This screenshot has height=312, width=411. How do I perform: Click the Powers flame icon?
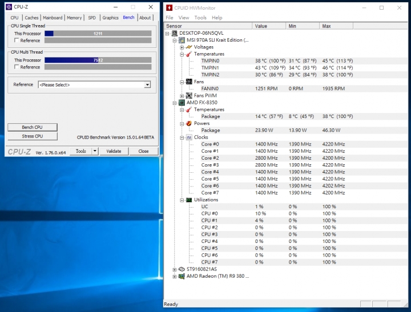(x=189, y=123)
